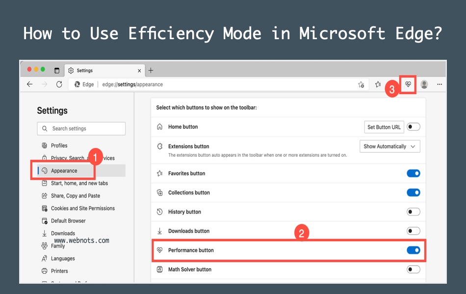466x294 pixels.
Task: Click the Math Solver button icon
Action: [159, 269]
